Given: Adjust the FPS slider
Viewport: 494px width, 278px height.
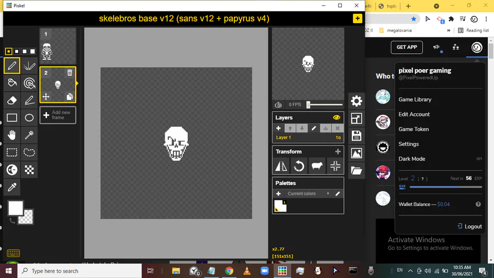Looking at the screenshot, I should tap(325, 104).
